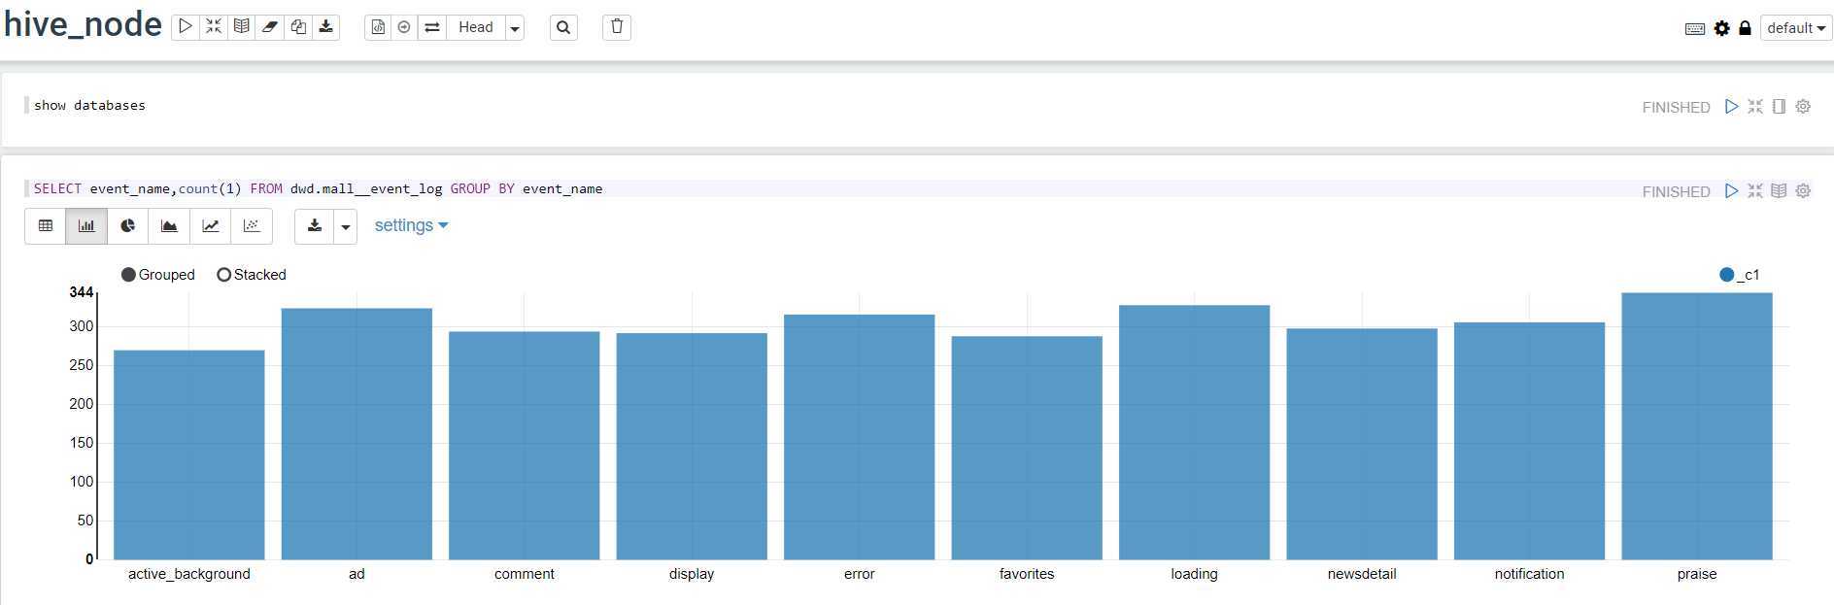Screen dimensions: 1834x605
Task: Switch visualization to table view
Action: [46, 226]
